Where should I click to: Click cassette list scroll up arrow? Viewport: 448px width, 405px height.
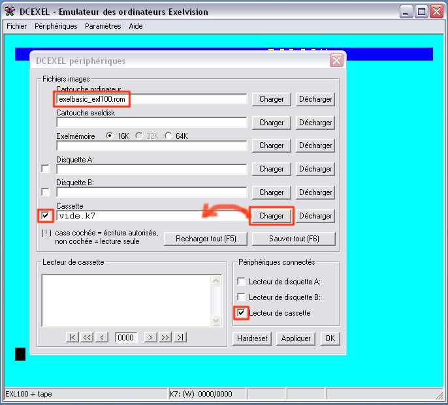coord(216,281)
